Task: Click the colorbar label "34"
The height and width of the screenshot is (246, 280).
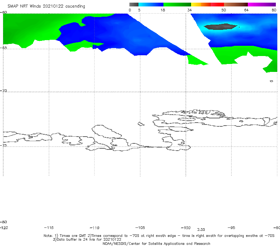Action: coord(190,10)
